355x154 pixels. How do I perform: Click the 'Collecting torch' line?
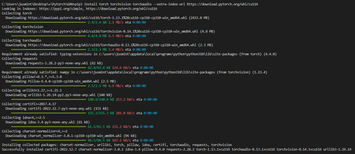[17, 13]
